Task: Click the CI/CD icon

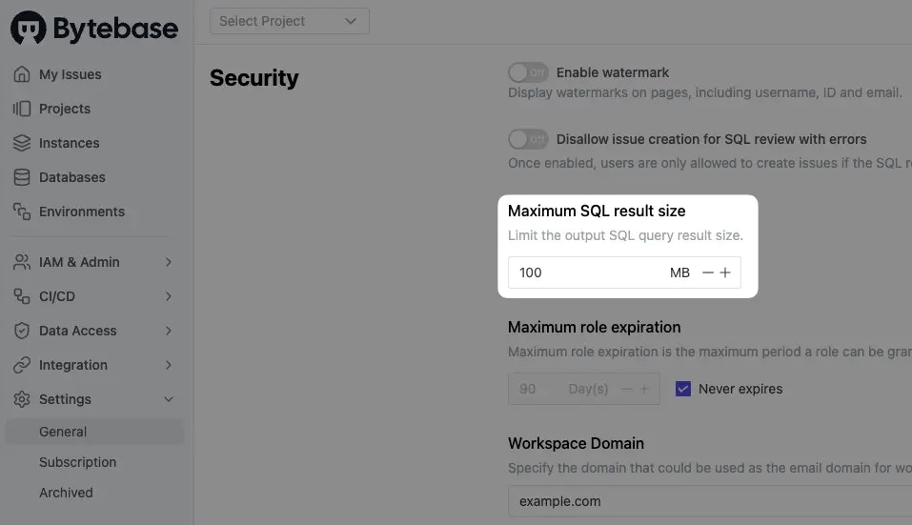Action: tap(22, 296)
